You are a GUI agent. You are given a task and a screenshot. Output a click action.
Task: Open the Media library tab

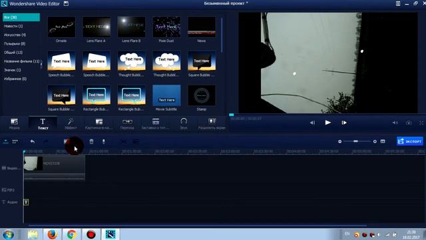(15, 123)
